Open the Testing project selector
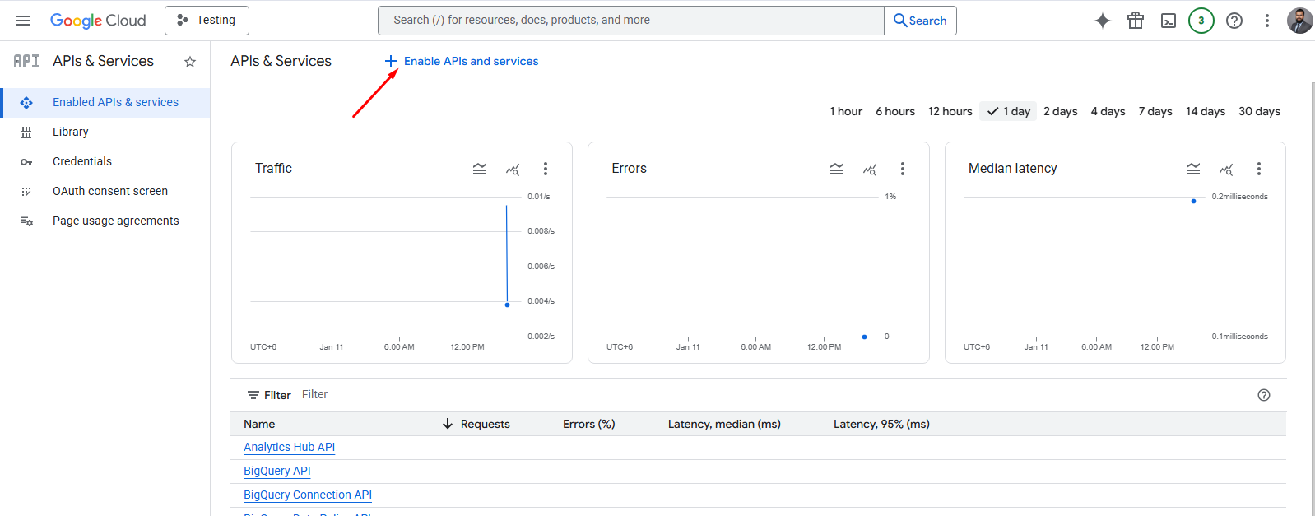This screenshot has height=516, width=1315. point(207,21)
